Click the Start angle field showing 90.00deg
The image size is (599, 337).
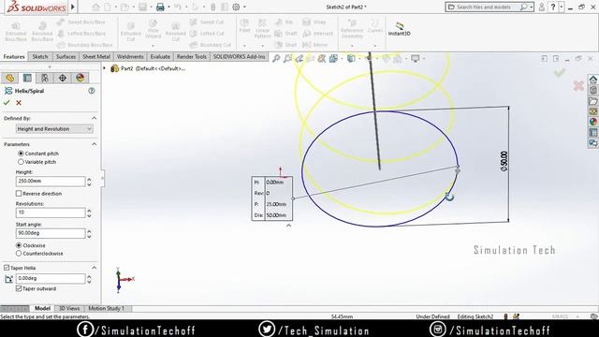tap(51, 233)
